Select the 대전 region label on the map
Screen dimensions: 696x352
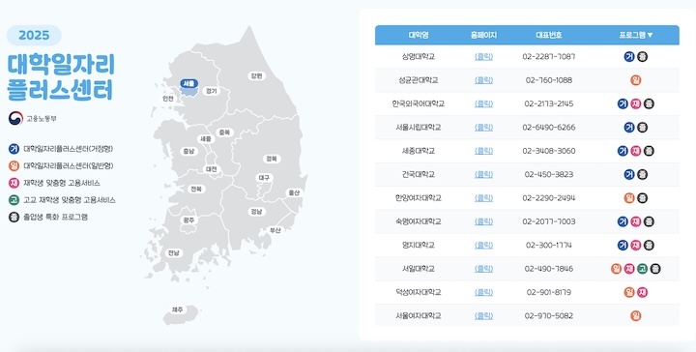tap(212, 169)
